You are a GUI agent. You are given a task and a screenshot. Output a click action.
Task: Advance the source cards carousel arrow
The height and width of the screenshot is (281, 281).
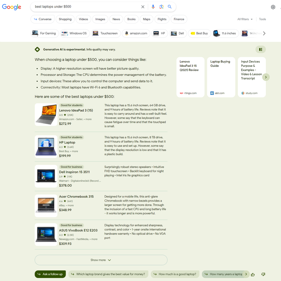point(266,77)
